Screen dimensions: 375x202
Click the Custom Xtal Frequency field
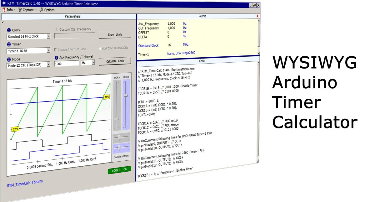click(74, 35)
